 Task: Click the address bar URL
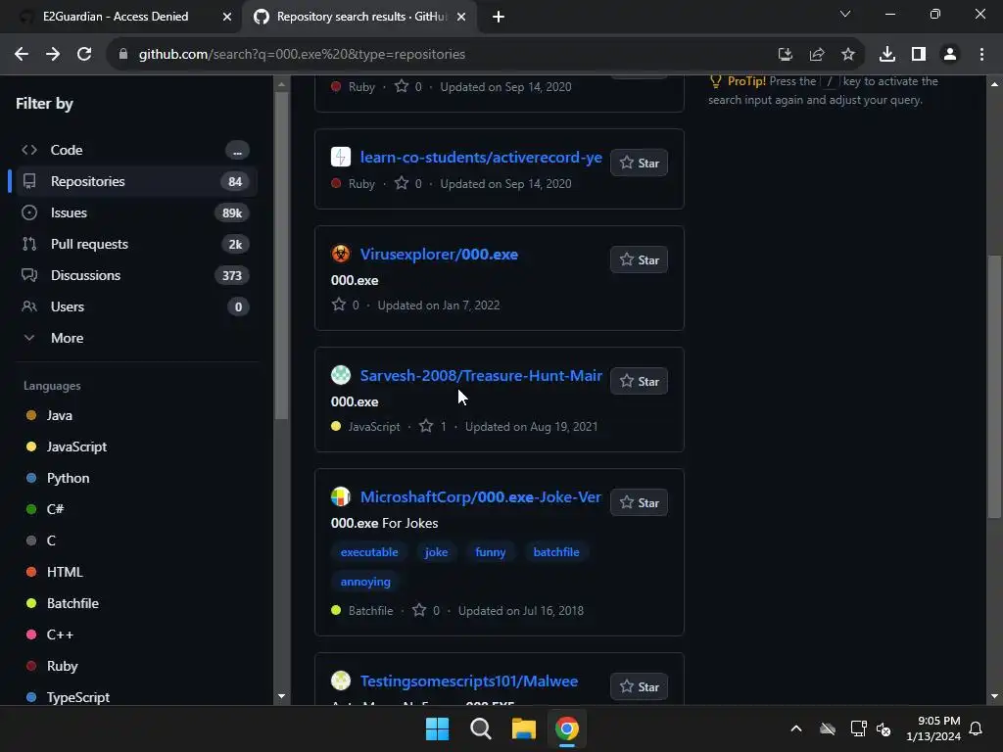click(x=302, y=55)
